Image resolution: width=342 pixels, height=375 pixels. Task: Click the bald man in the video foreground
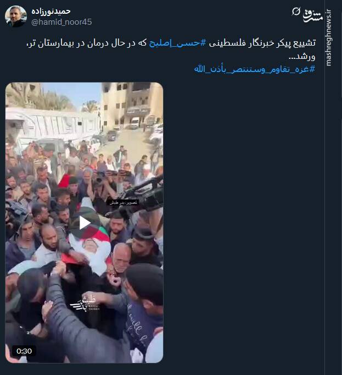click(x=121, y=257)
